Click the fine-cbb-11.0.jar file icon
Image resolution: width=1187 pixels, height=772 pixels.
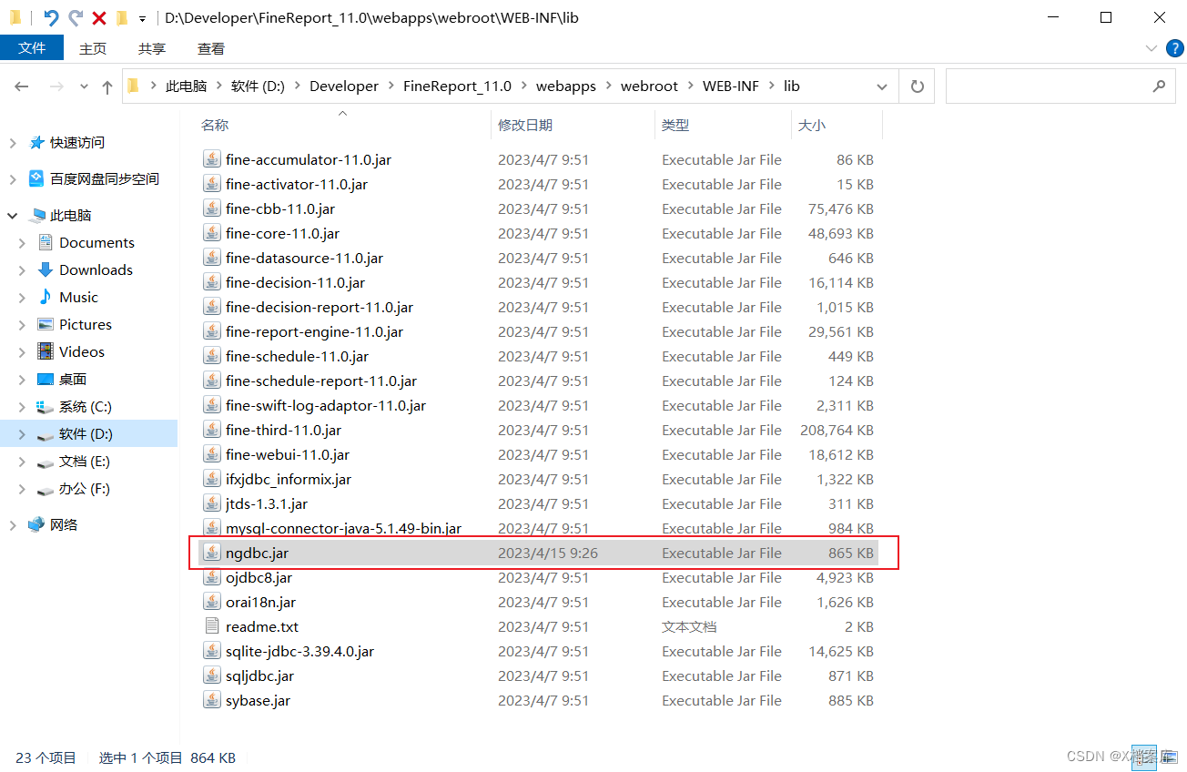pyautogui.click(x=211, y=208)
